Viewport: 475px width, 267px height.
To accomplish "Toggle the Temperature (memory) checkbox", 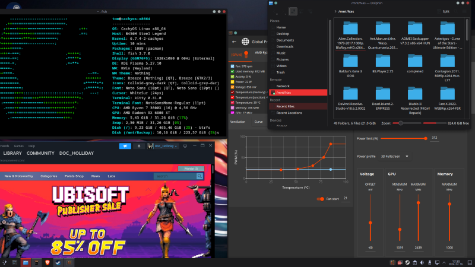I will click(232, 92).
